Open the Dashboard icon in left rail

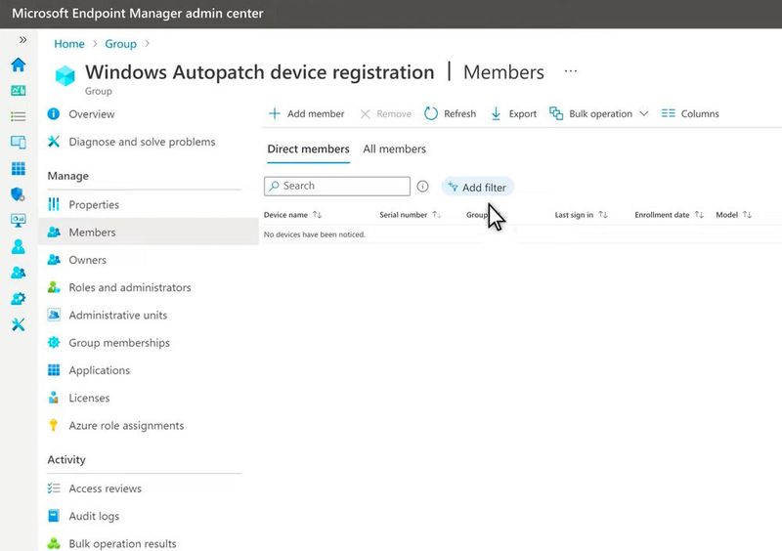coord(18,91)
